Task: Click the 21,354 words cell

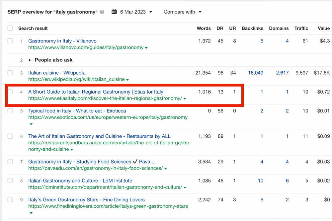Action: (203, 73)
